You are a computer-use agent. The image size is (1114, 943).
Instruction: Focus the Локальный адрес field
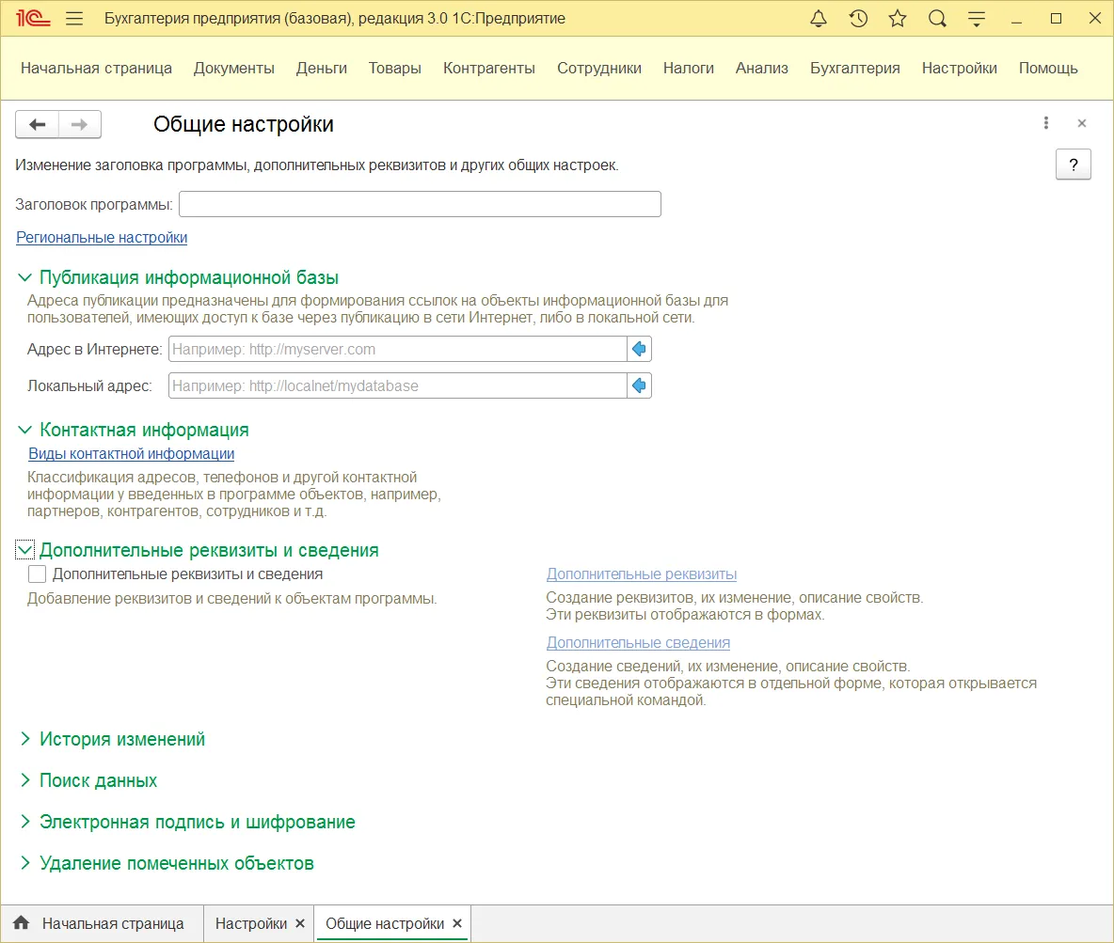[x=398, y=385]
